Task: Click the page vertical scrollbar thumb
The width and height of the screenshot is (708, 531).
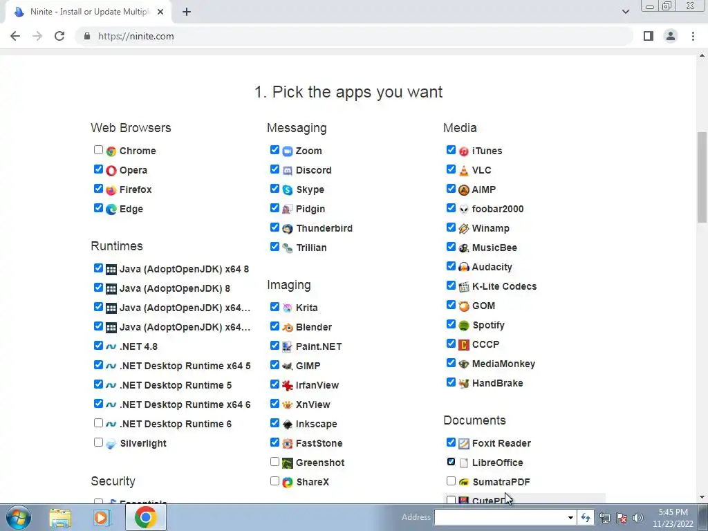Action: click(702, 176)
